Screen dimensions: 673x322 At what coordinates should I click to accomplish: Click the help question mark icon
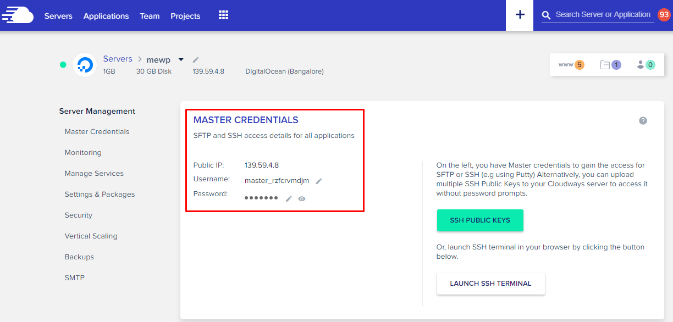point(643,121)
